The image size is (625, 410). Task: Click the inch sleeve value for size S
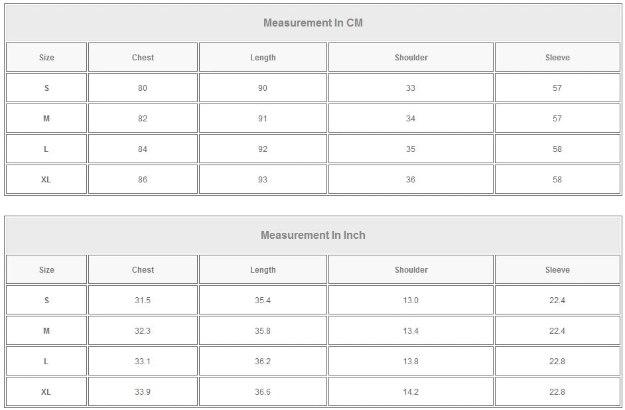[x=557, y=301]
